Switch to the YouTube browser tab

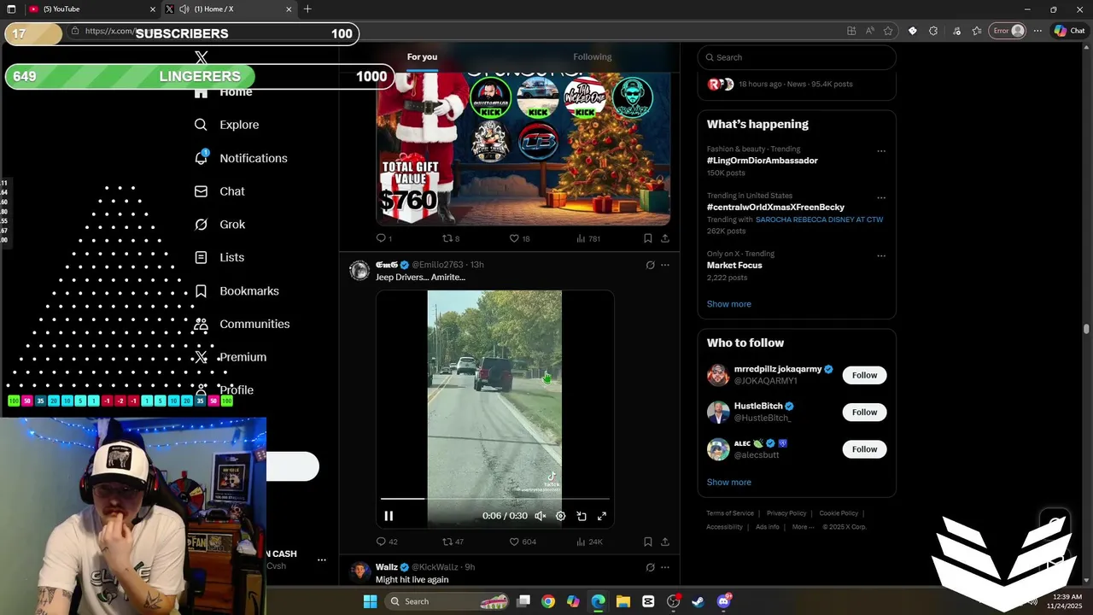91,9
